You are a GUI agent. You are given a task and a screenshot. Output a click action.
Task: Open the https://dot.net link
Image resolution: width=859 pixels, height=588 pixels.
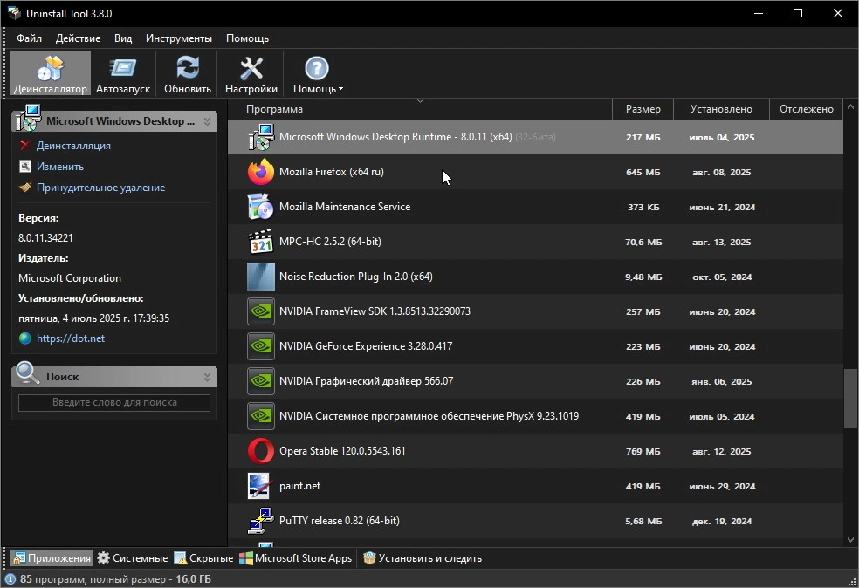tap(71, 338)
